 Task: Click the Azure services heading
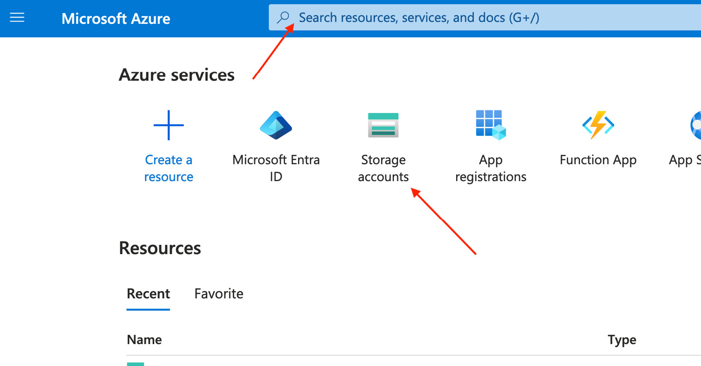(x=177, y=75)
